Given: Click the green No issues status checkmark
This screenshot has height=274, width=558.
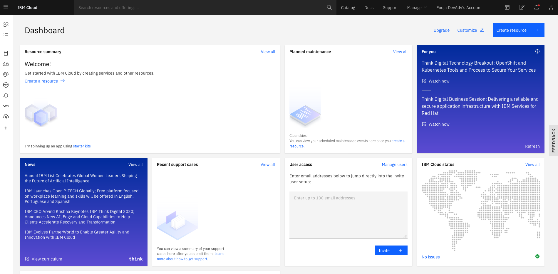Looking at the screenshot, I should click(x=537, y=256).
